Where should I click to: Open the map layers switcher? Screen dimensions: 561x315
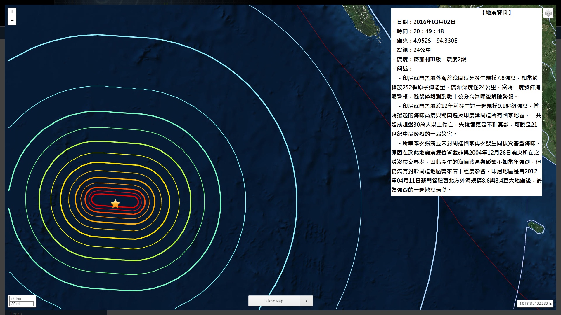click(x=548, y=13)
